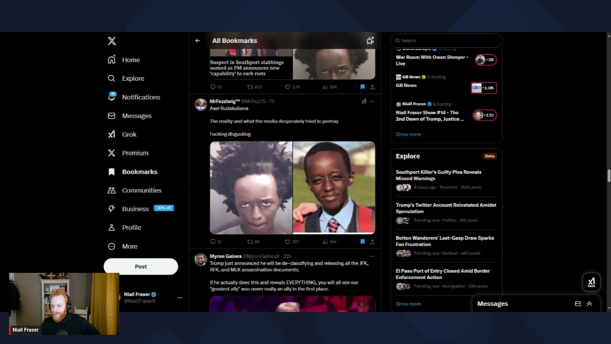Click the X logo in sidebar
The image size is (611, 344).
pos(112,41)
